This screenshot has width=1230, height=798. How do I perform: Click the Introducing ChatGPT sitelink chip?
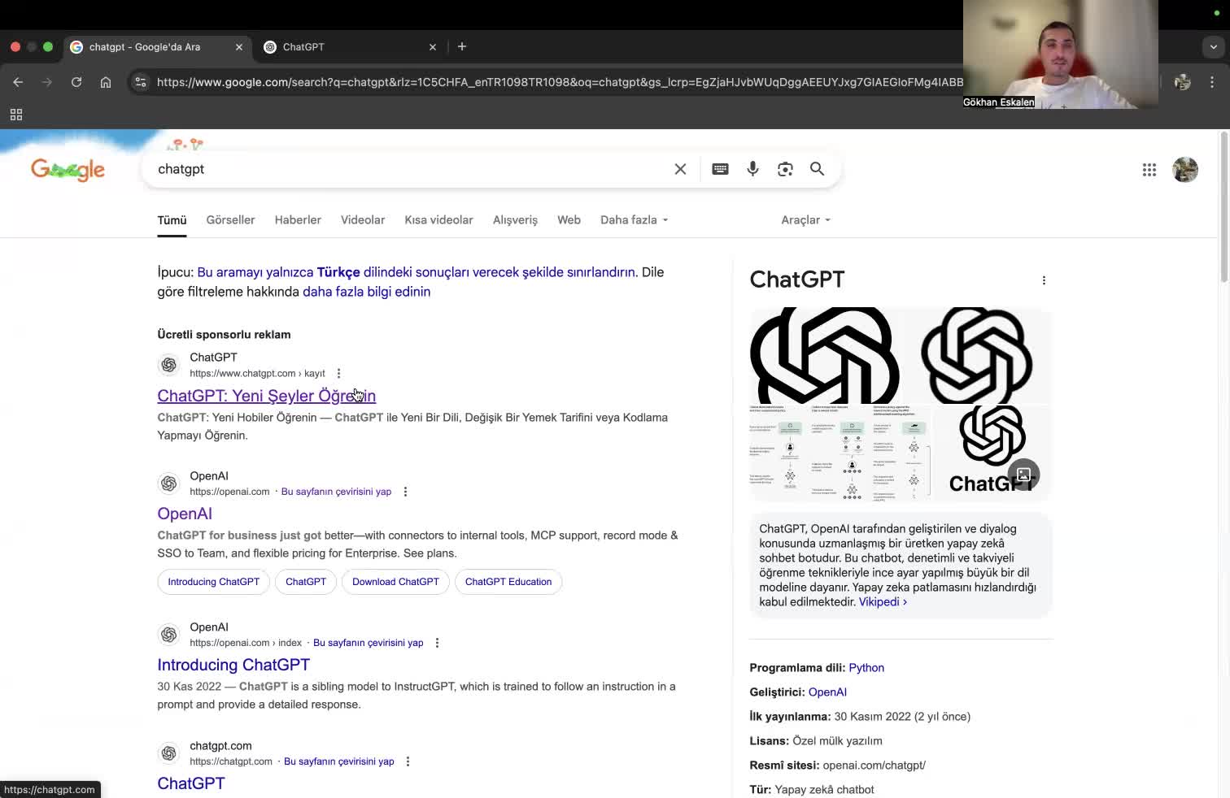pyautogui.click(x=213, y=582)
